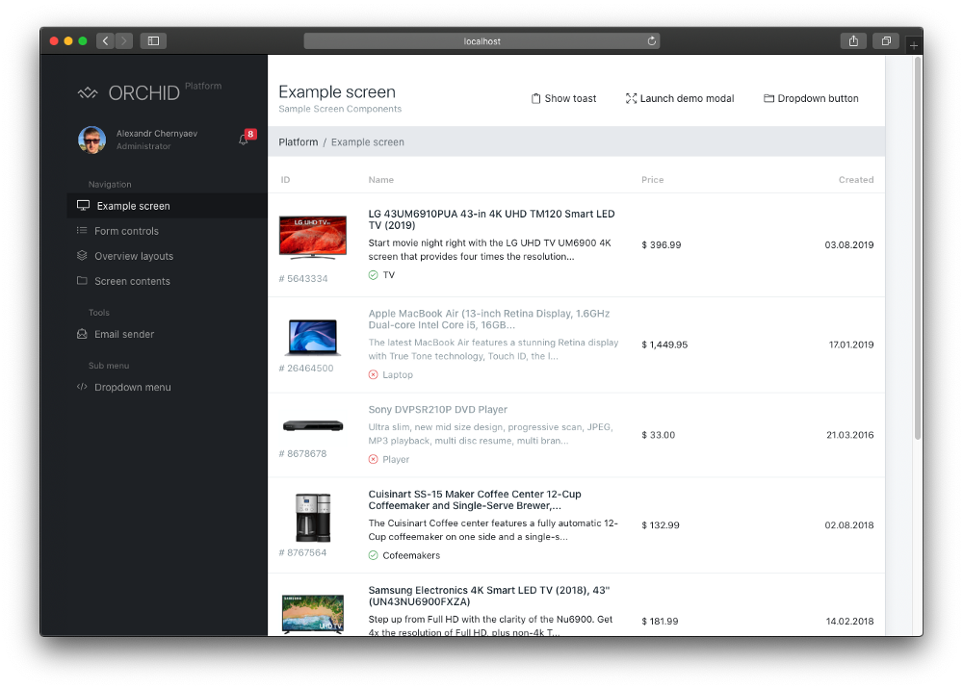Click the browser forward arrow

(x=124, y=41)
